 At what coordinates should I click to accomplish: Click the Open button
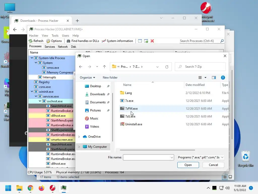[188, 165]
